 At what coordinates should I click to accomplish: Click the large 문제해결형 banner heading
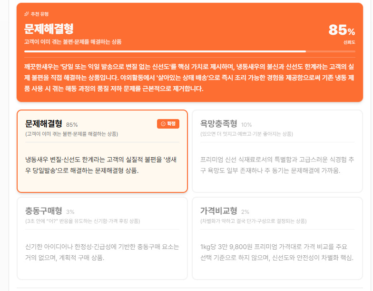49,29
